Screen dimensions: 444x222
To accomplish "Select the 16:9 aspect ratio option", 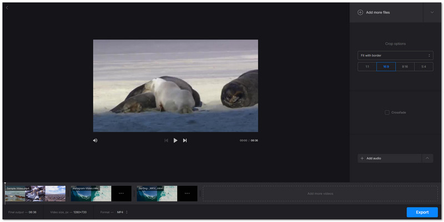I will [386, 66].
